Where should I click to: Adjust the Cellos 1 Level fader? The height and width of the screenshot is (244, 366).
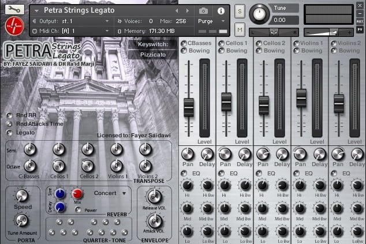point(226,102)
